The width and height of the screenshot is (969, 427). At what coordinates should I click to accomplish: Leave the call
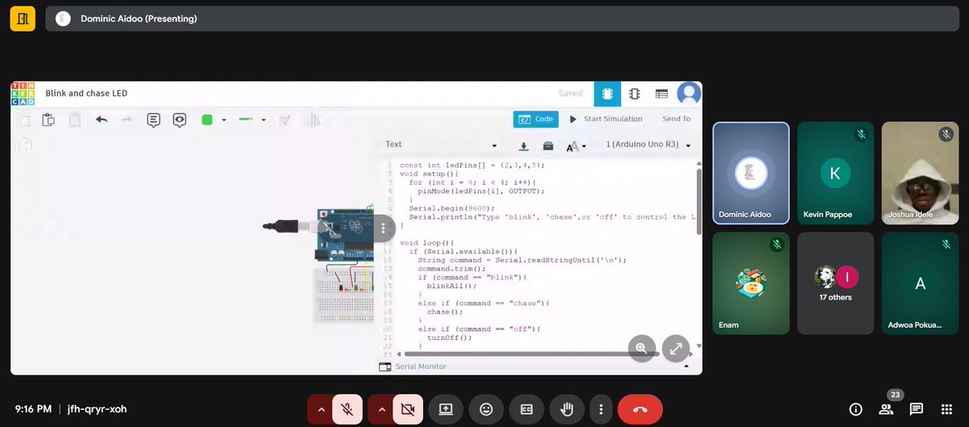(x=640, y=409)
